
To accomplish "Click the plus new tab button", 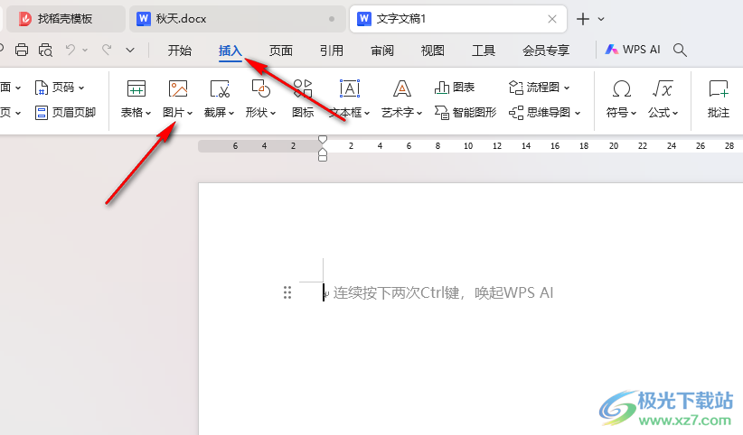I will [583, 19].
